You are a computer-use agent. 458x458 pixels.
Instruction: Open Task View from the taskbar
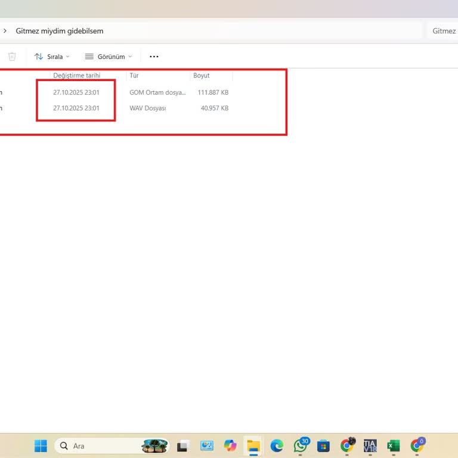pos(183,445)
